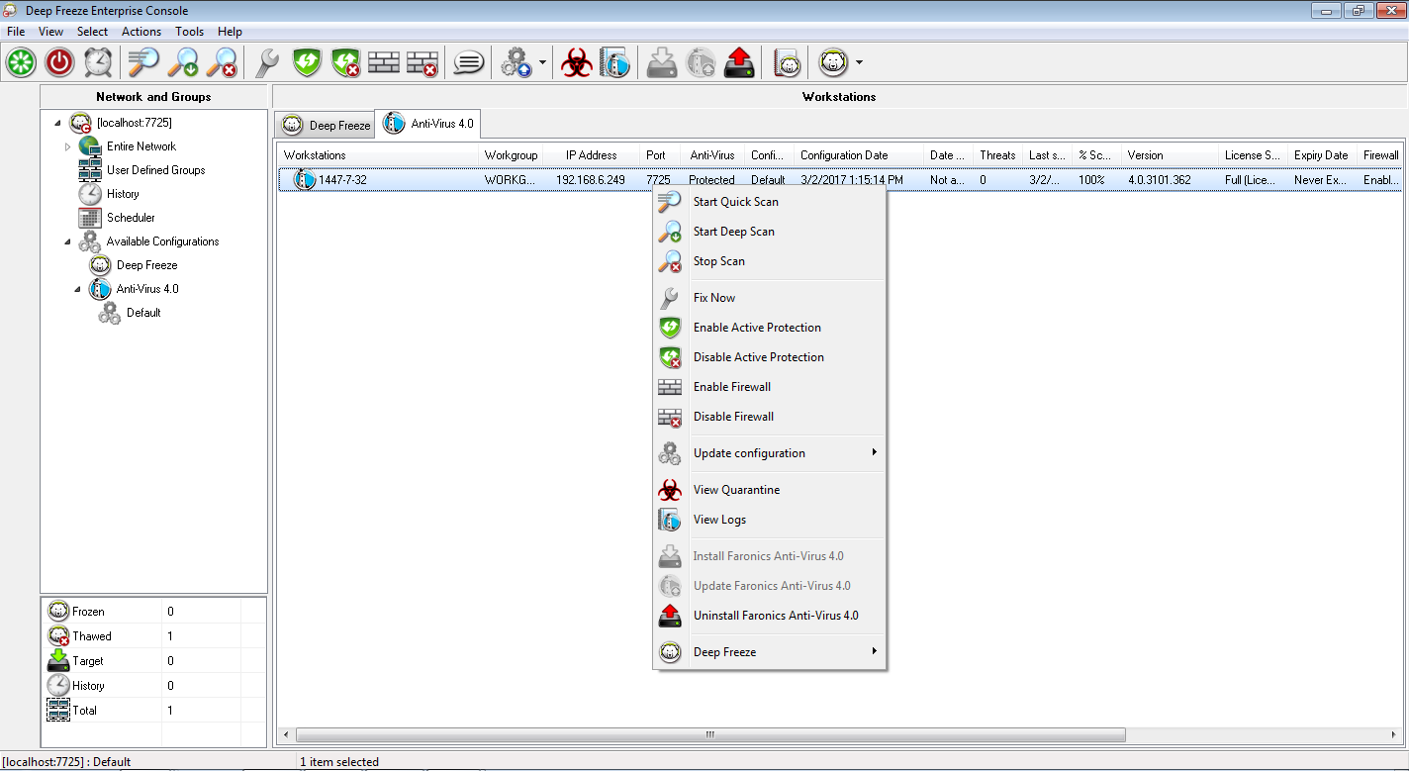Choose Start Quick Scan from the context menu
Screen dimensions: 1409x771
pyautogui.click(x=770, y=202)
